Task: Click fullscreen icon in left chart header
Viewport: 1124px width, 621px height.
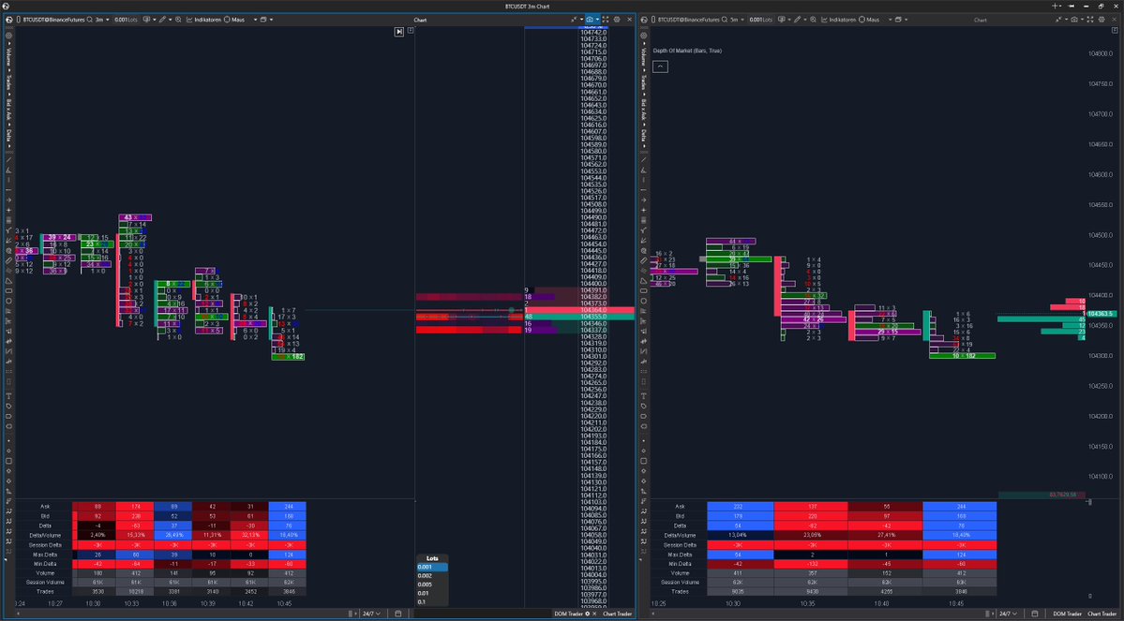Action: 606,20
